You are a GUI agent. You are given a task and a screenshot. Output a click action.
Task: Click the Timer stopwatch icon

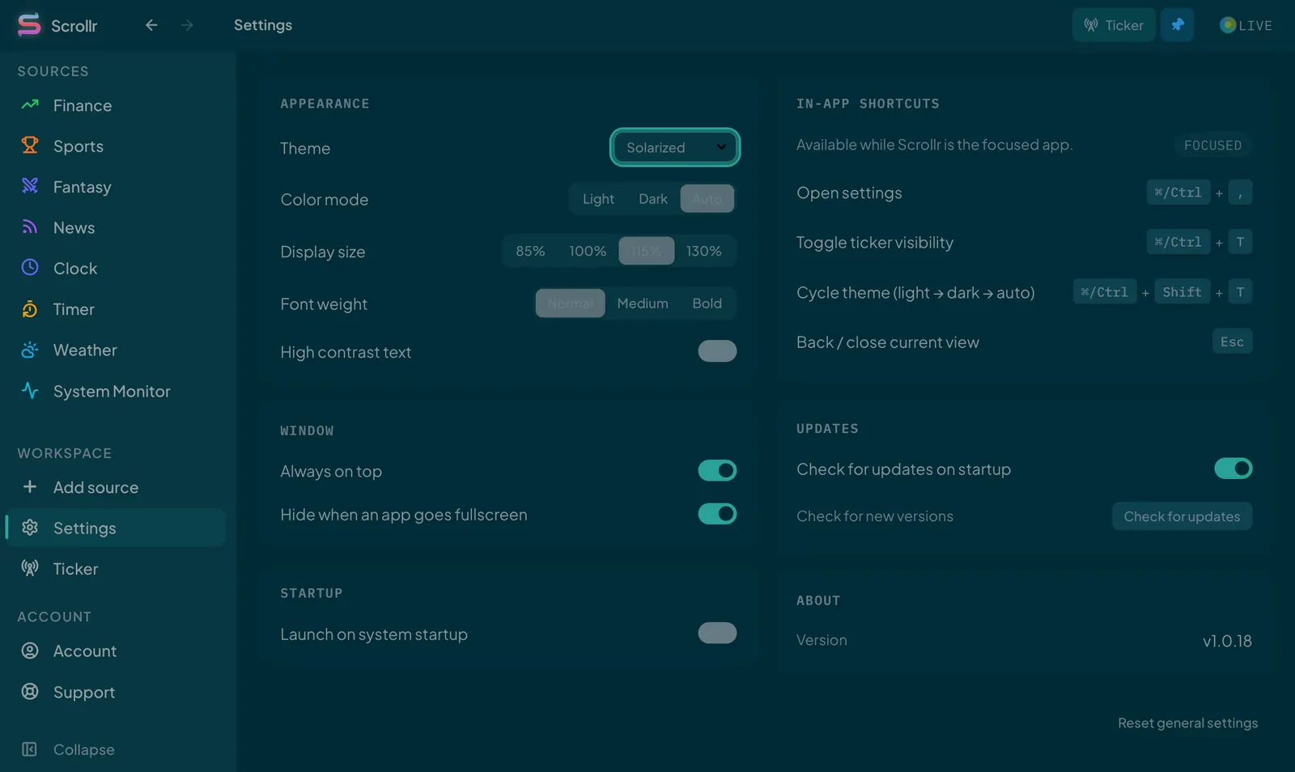pos(30,309)
